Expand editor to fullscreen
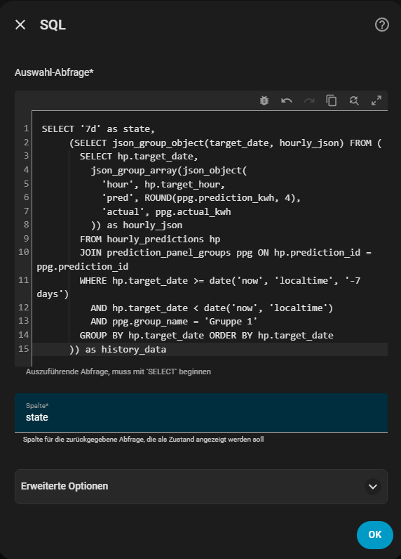The height and width of the screenshot is (559, 401). 376,100
